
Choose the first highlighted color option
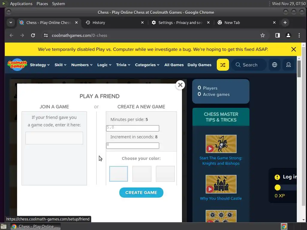(118, 174)
